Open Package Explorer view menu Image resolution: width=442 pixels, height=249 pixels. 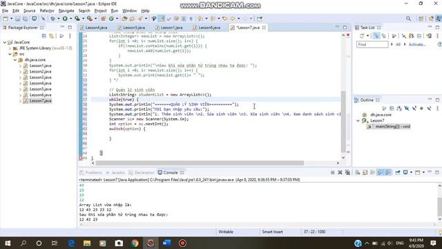click(70, 36)
